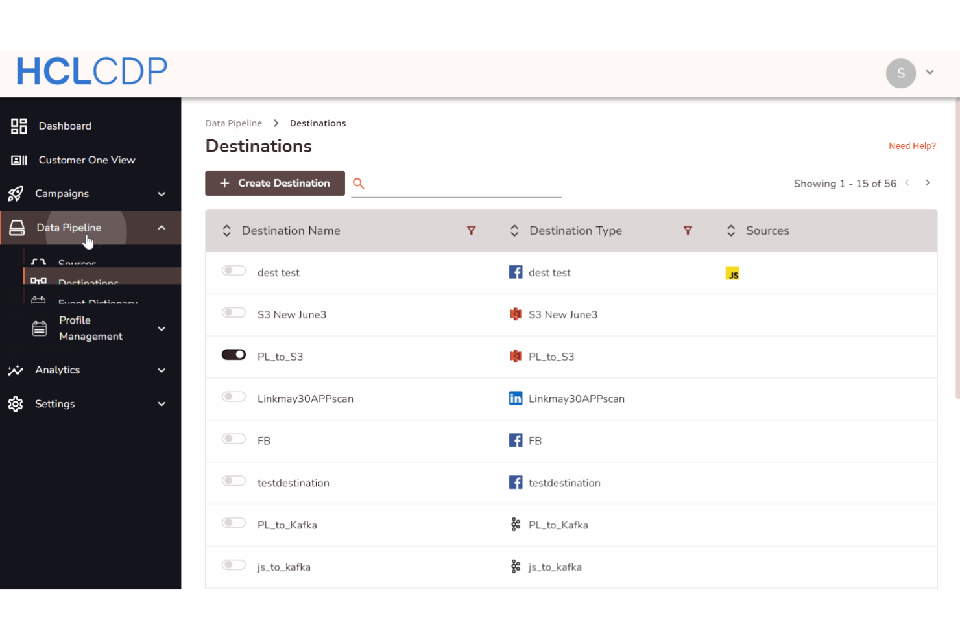Expand the Campaigns menu chevron
This screenshot has width=960, height=640.
point(162,193)
